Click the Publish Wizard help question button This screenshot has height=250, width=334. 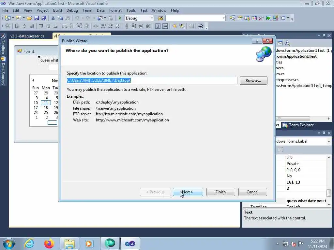pos(257,41)
